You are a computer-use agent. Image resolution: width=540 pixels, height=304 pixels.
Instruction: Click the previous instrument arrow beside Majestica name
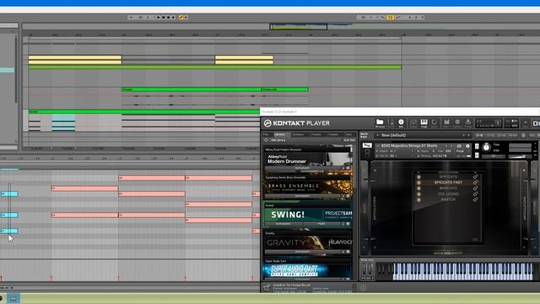coord(446,146)
